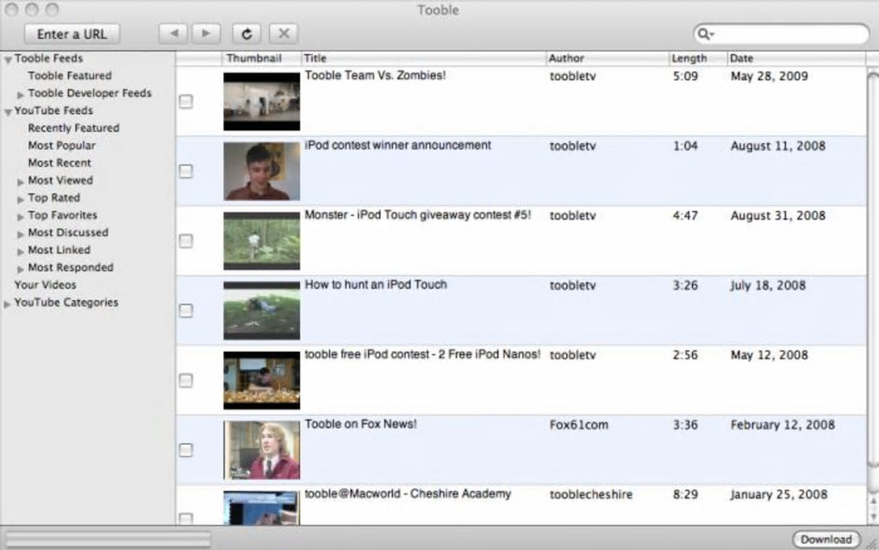Expand the Most Linked feed

coord(21,251)
